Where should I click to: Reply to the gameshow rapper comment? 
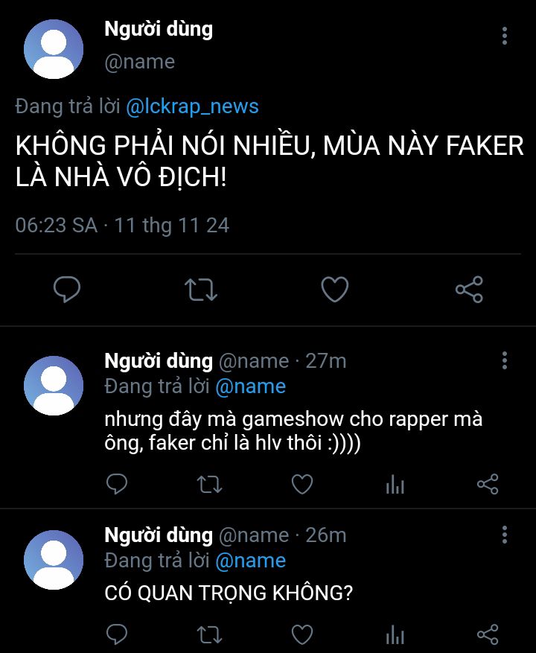click(x=117, y=484)
